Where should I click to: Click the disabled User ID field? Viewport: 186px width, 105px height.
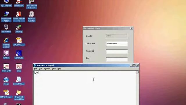[117, 36]
